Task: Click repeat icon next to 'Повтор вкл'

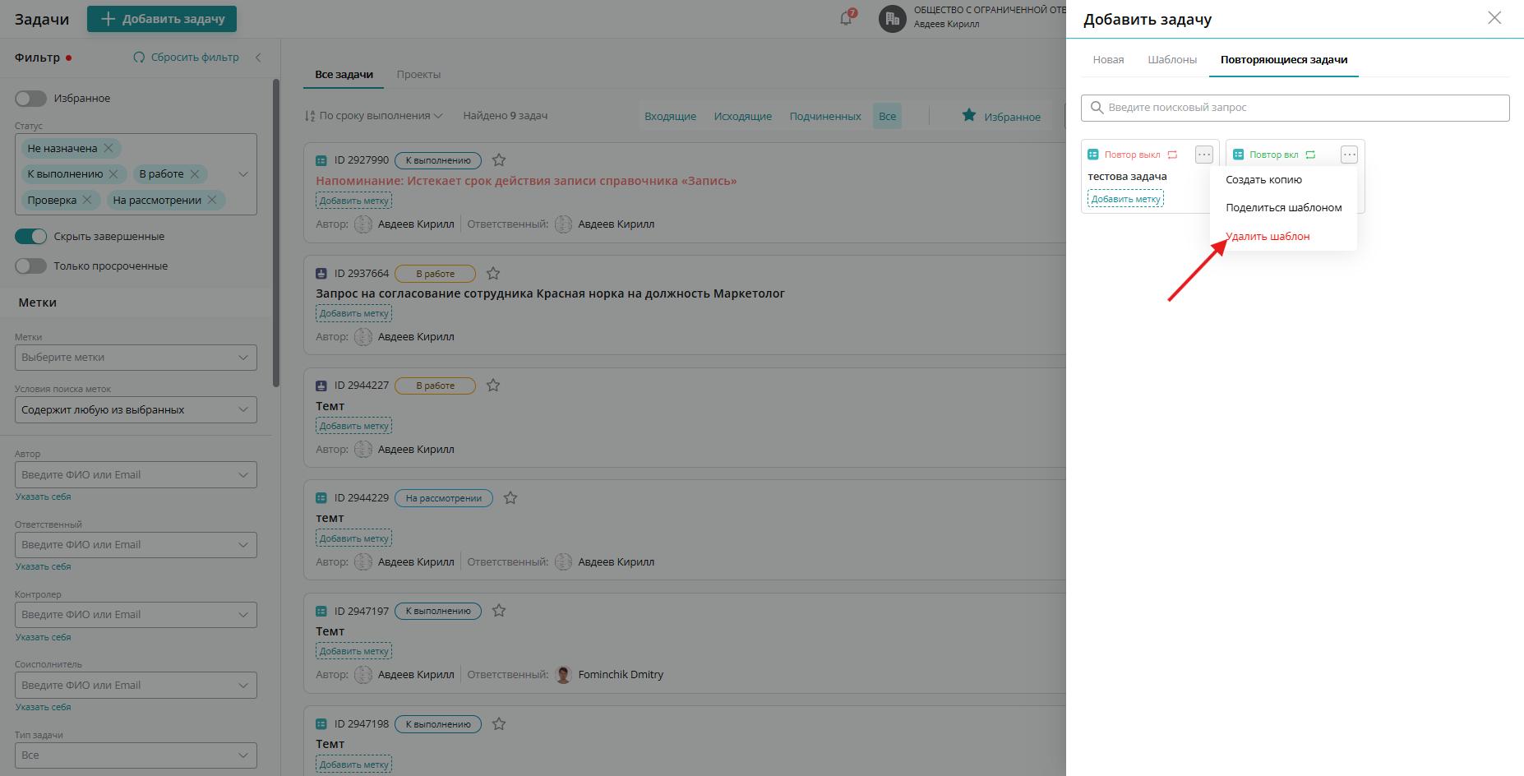Action: coord(1310,155)
